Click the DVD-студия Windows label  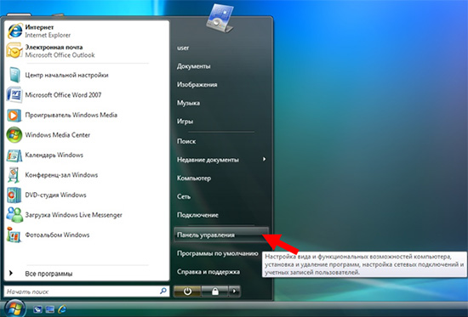[x=55, y=195]
